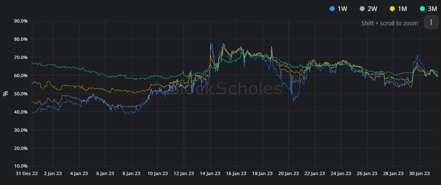Click the % y-axis title
441x185 pixels.
[x=5, y=93]
